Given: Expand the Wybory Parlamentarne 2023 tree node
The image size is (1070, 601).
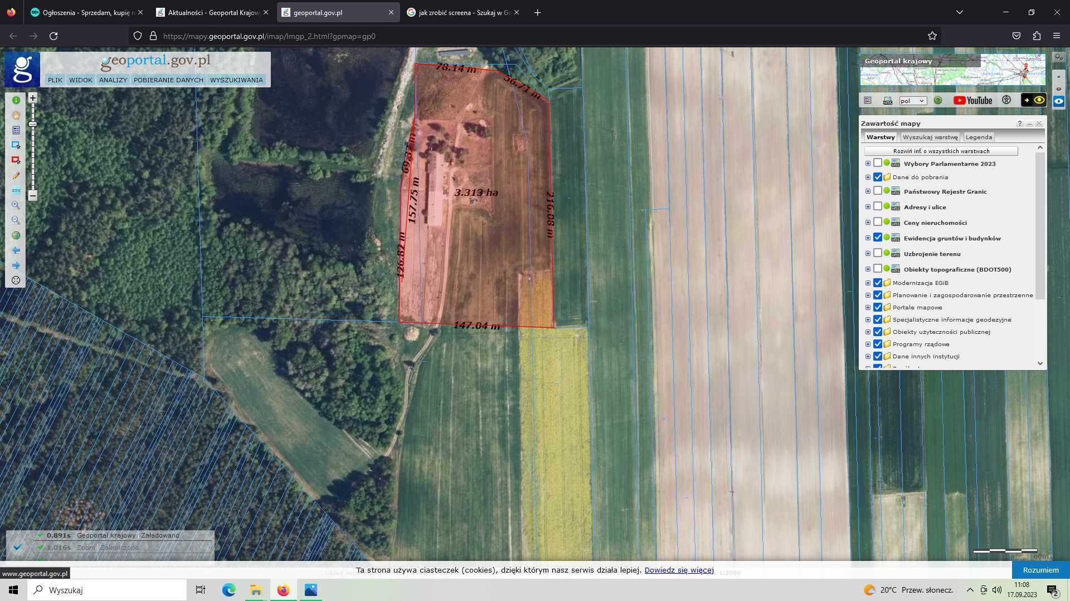Looking at the screenshot, I should (x=868, y=164).
